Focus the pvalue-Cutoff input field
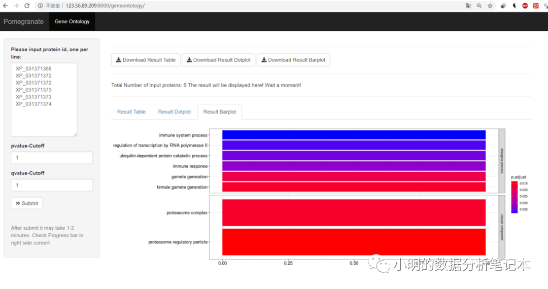The height and width of the screenshot is (289, 548). coord(52,158)
